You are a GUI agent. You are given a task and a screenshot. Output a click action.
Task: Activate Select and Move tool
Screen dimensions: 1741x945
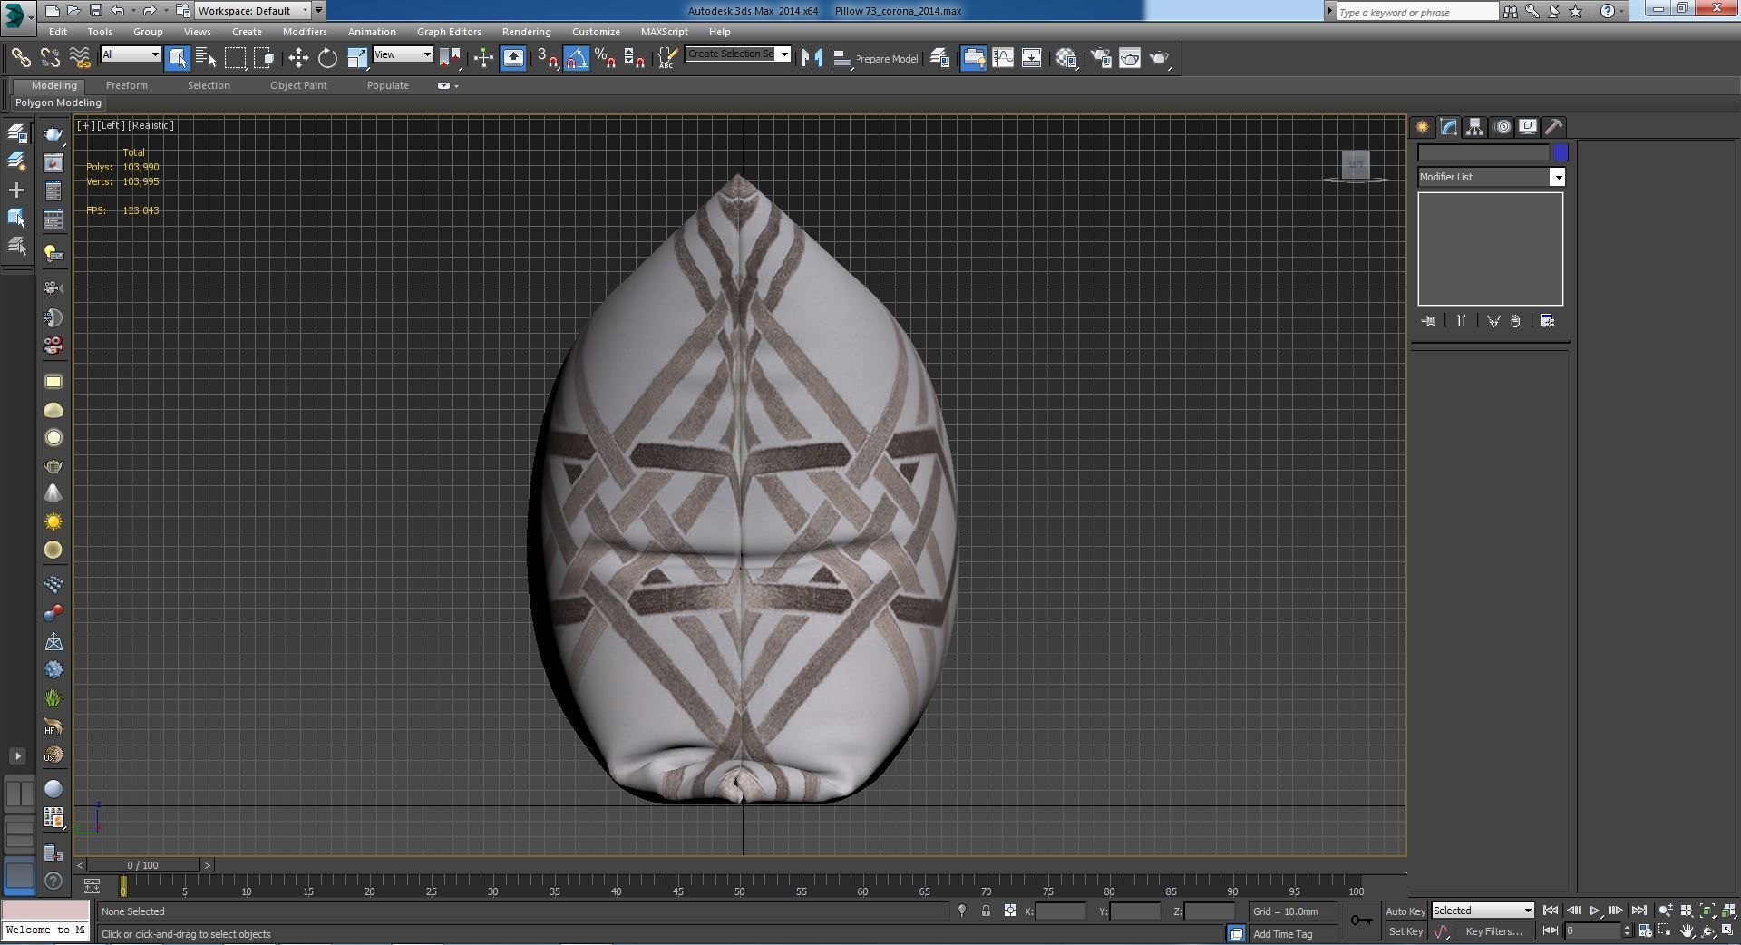coord(298,58)
